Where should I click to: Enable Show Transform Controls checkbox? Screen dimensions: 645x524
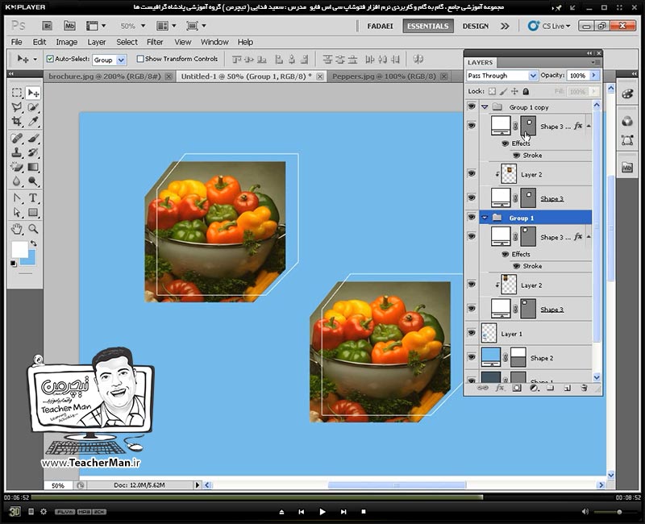pyautogui.click(x=140, y=59)
